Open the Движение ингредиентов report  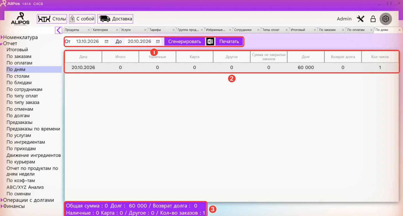(34, 155)
